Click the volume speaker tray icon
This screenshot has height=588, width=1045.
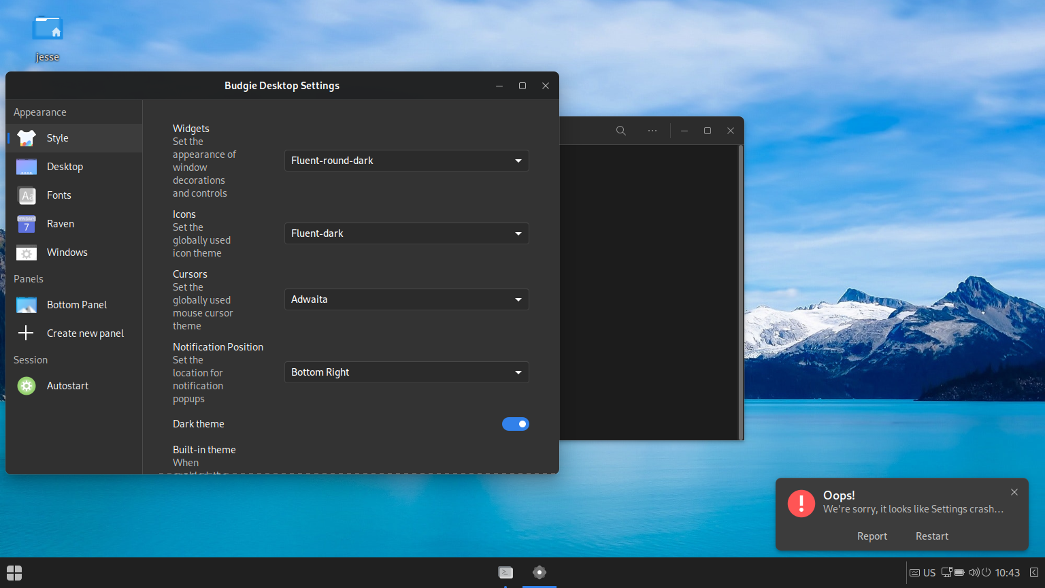[974, 572]
